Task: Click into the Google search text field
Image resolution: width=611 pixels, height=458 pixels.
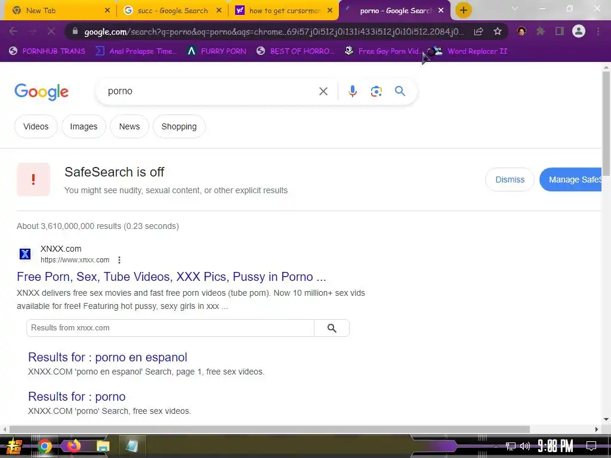Action: click(x=211, y=91)
